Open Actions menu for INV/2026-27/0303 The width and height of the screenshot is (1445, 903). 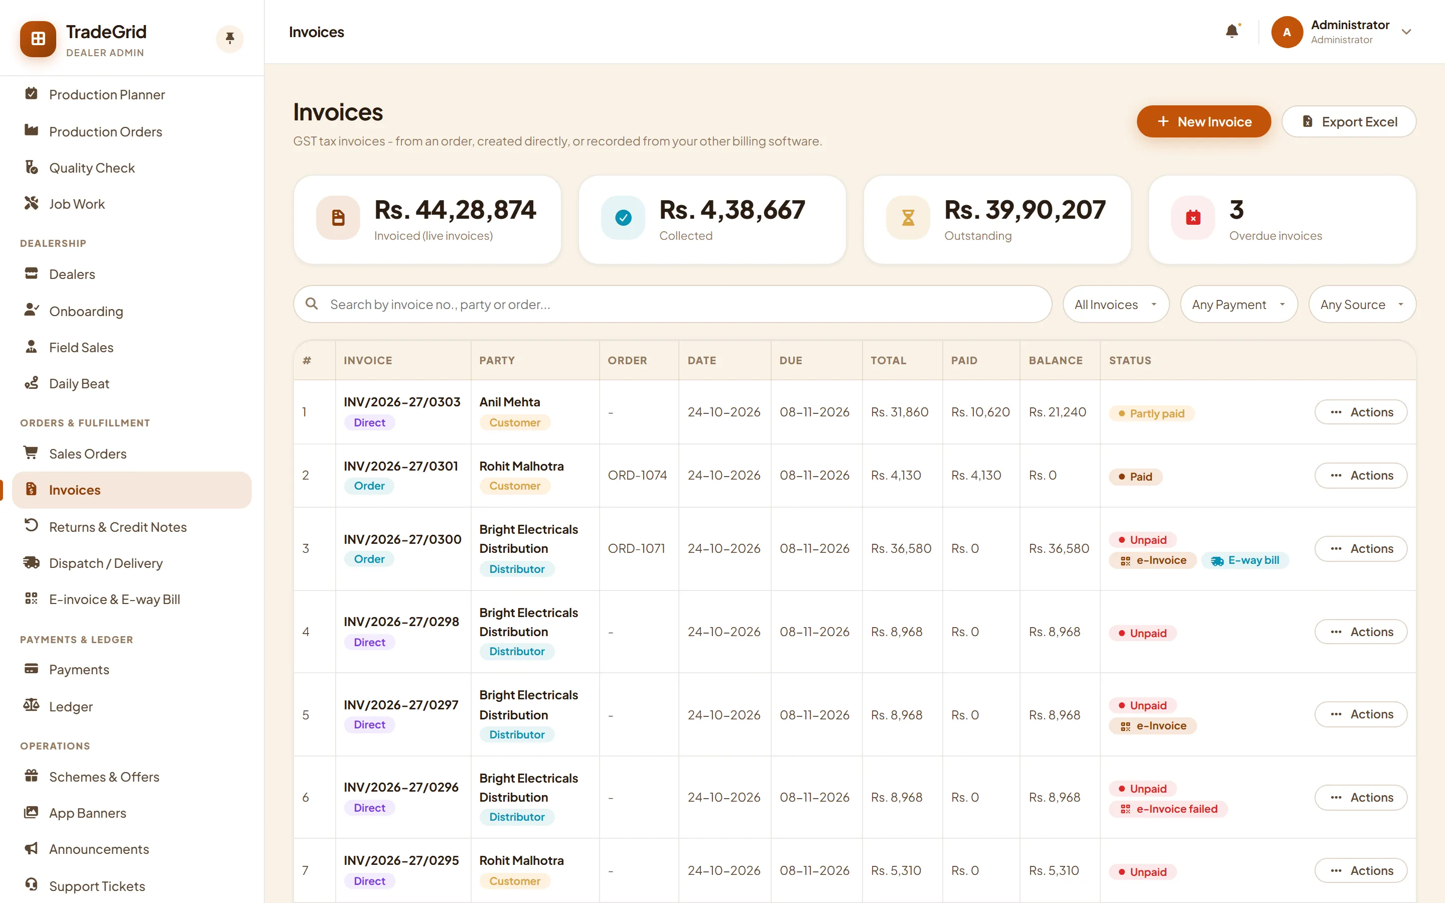pyautogui.click(x=1361, y=412)
